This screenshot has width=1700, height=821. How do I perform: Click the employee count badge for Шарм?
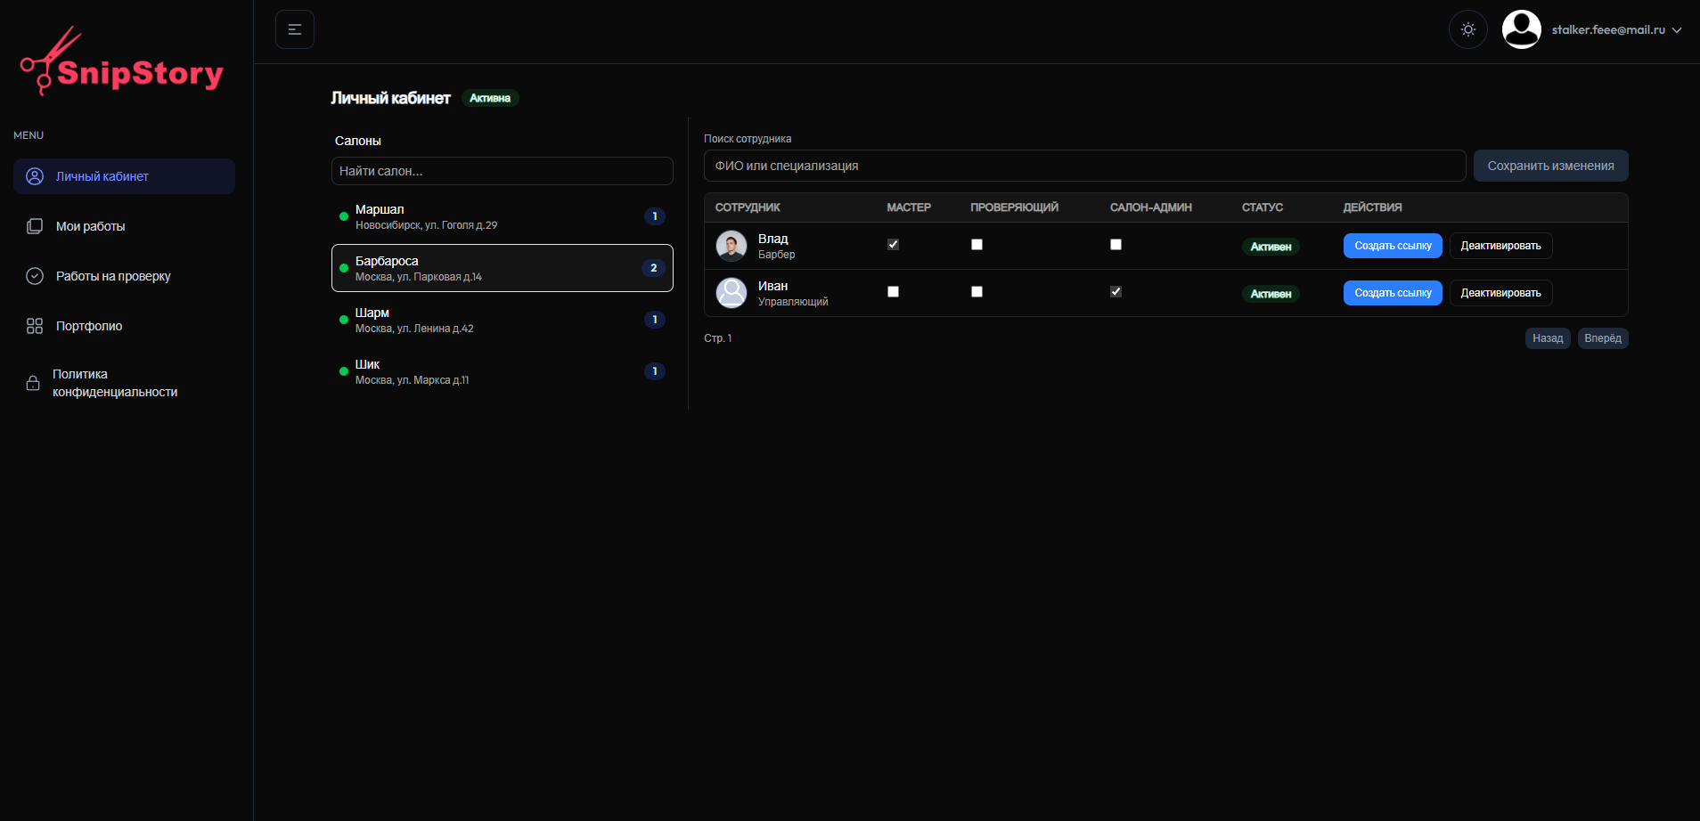point(655,320)
